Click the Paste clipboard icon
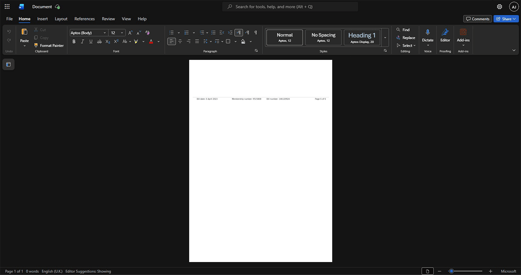The image size is (521, 275). [24, 32]
